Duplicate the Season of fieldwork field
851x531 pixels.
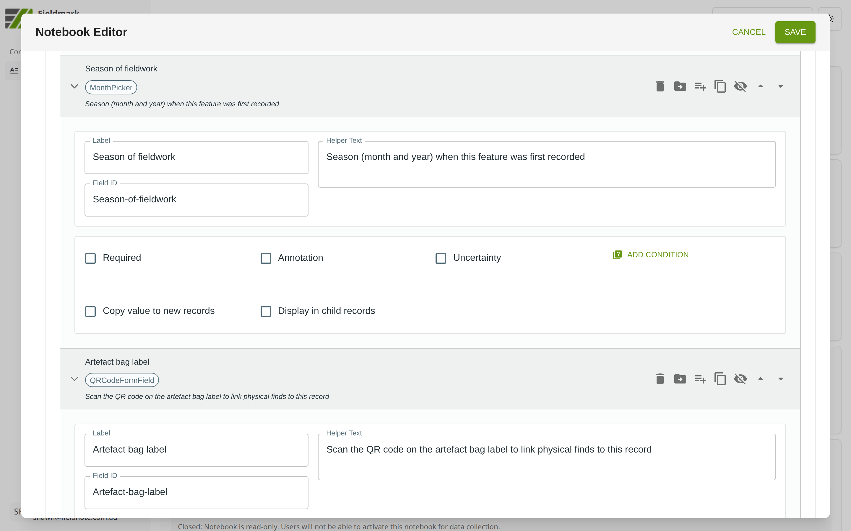[x=720, y=86]
